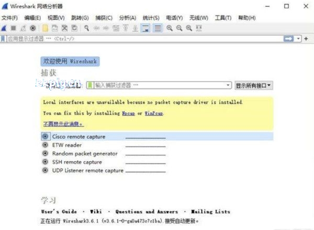Click the resize columns toolbar icon
The height and width of the screenshot is (230, 314).
tap(199, 28)
